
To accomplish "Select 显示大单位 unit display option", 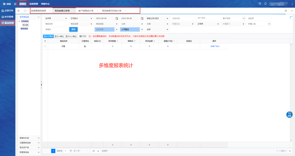I will [x=48, y=36].
